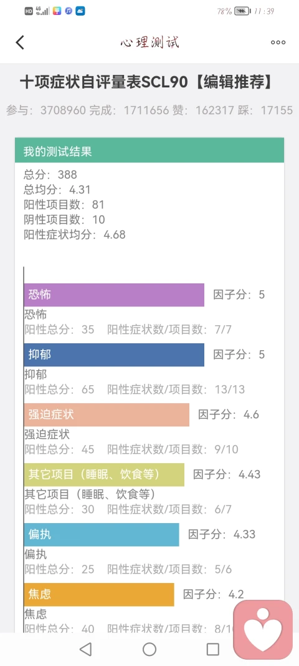Tap the Android home circle button

pyautogui.click(x=149, y=649)
